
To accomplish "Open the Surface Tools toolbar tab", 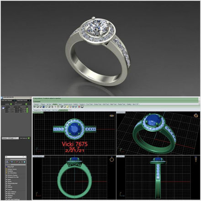I will (x=98, y=104).
